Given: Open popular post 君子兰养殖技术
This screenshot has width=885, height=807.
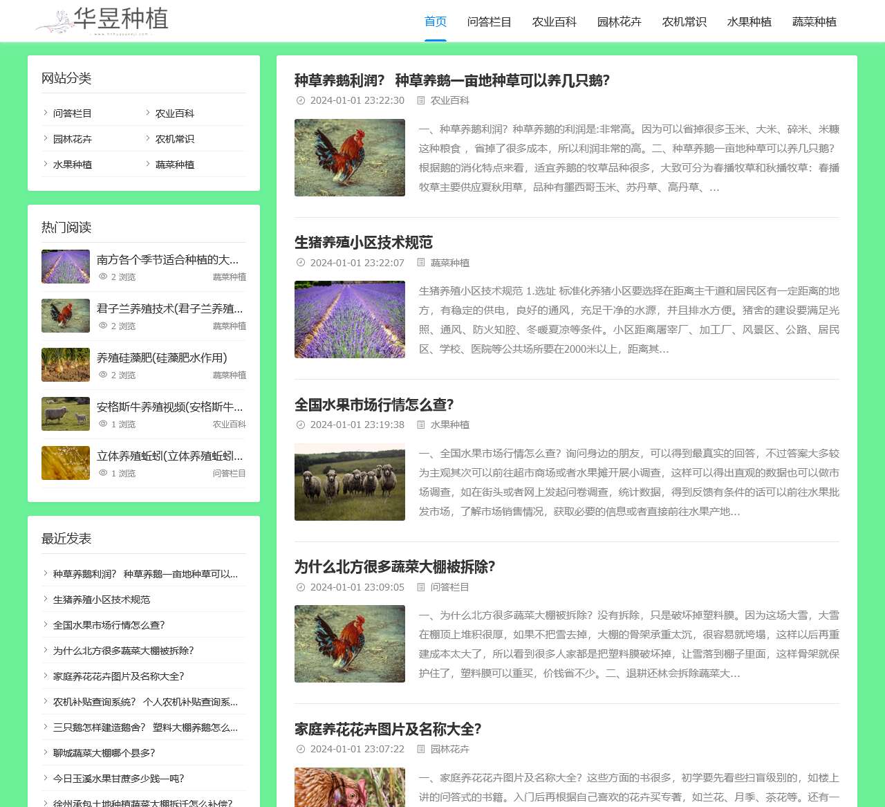Looking at the screenshot, I should click(x=170, y=309).
